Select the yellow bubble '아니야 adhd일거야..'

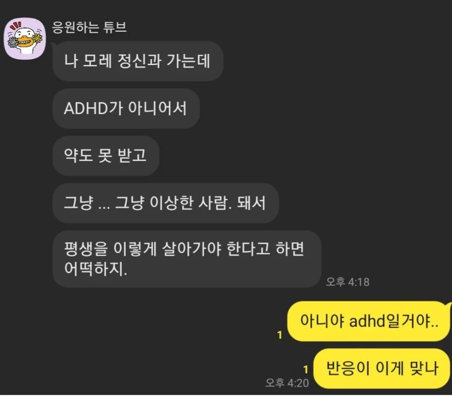369,321
